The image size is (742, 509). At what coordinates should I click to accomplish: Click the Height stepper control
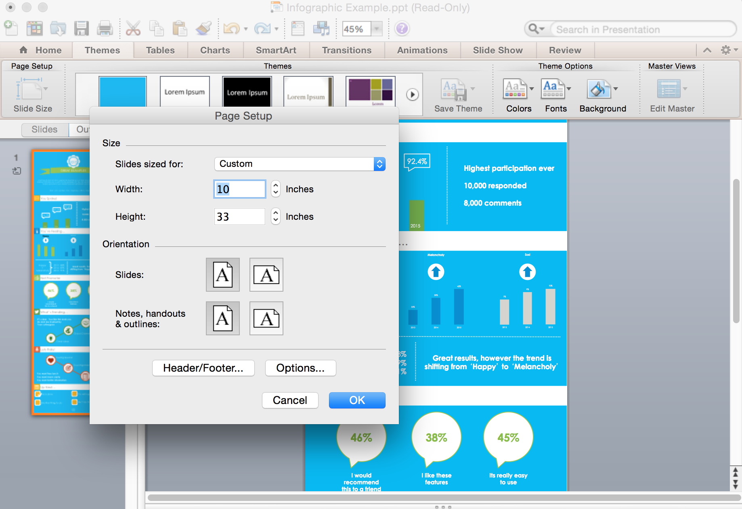pos(275,216)
